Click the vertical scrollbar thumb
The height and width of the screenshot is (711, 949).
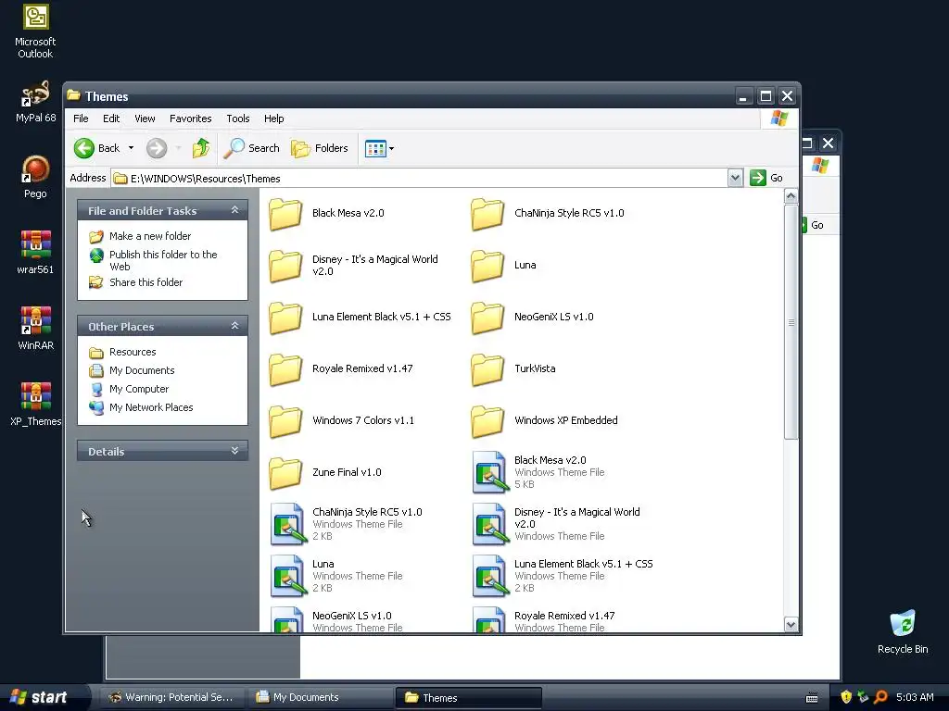pyautogui.click(x=791, y=321)
